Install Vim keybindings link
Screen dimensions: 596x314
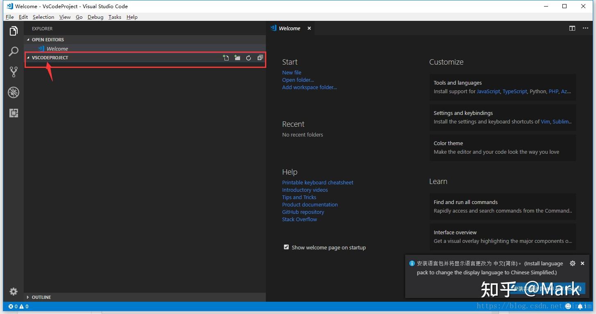tap(545, 121)
